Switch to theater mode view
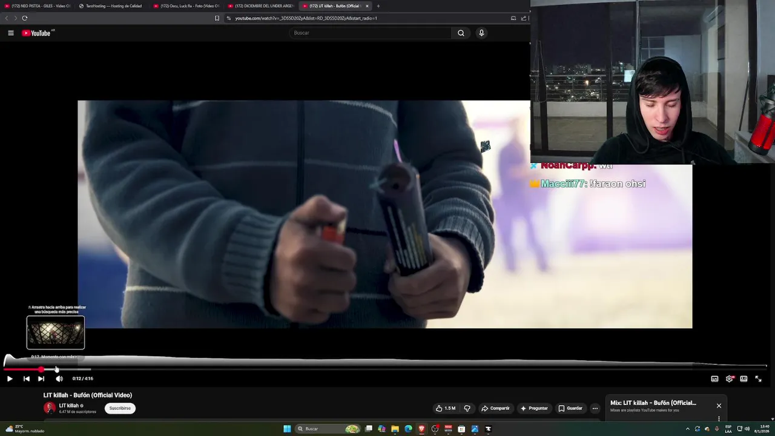Screen dimensions: 775x436 click(x=744, y=378)
